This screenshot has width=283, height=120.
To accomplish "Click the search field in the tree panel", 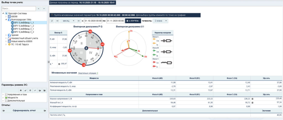I will 19,9.
